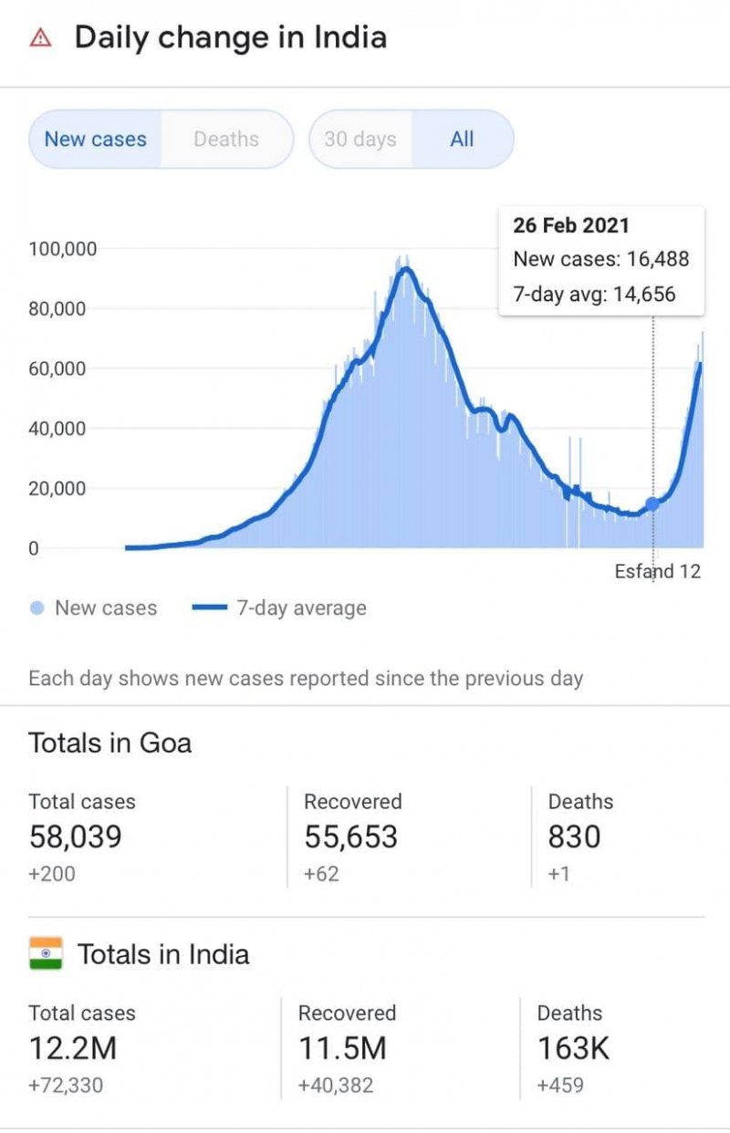Click the red warning triangle icon
This screenshot has width=730, height=1133.
[40, 38]
